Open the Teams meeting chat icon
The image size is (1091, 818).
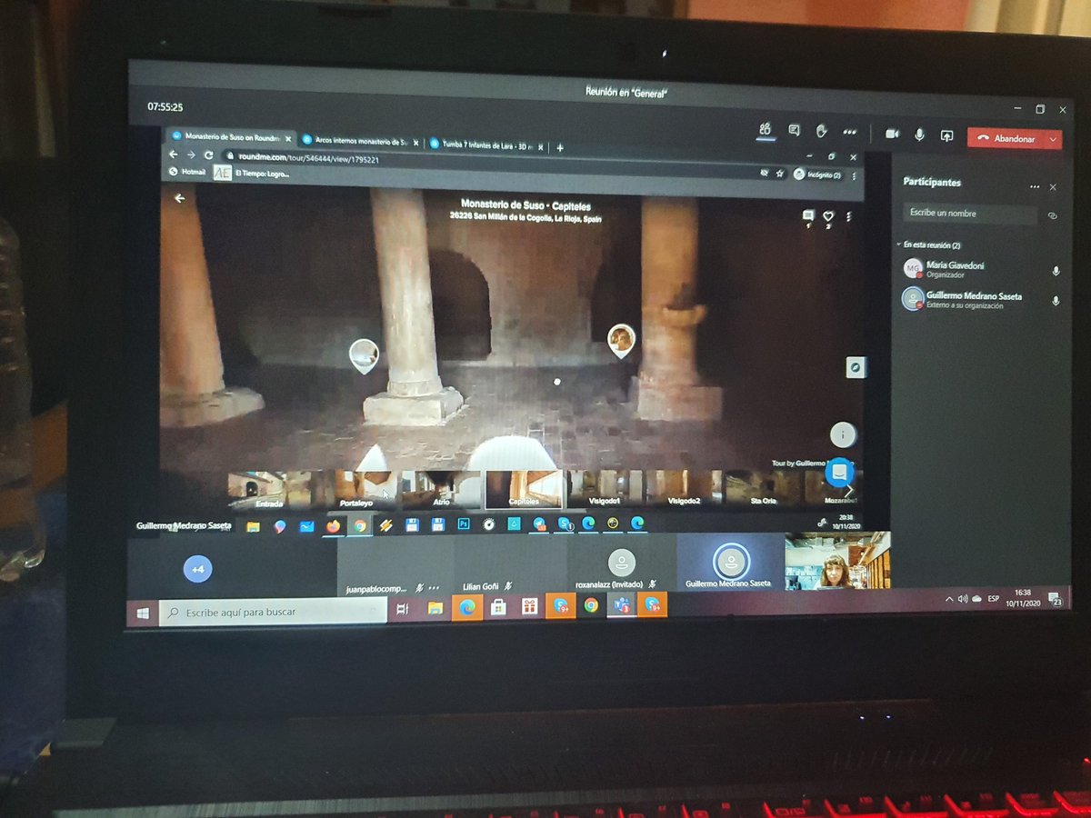tap(795, 131)
